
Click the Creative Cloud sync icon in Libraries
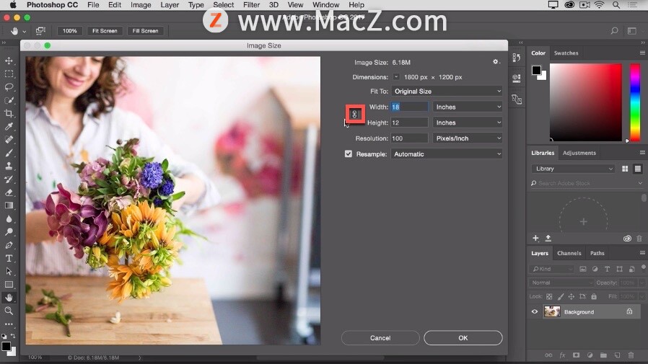click(627, 239)
